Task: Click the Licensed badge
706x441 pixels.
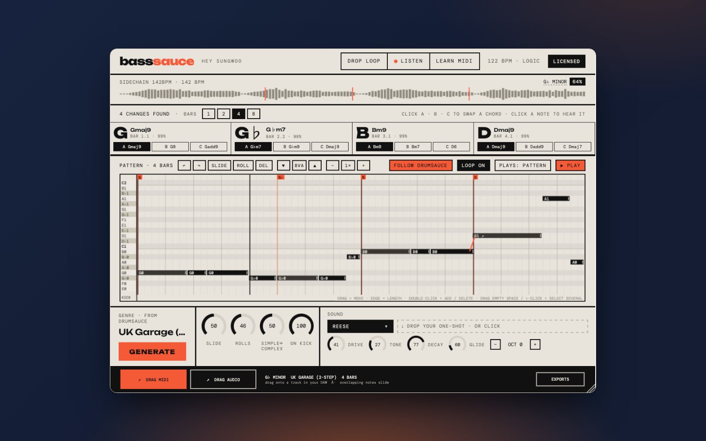Action: coord(566,61)
